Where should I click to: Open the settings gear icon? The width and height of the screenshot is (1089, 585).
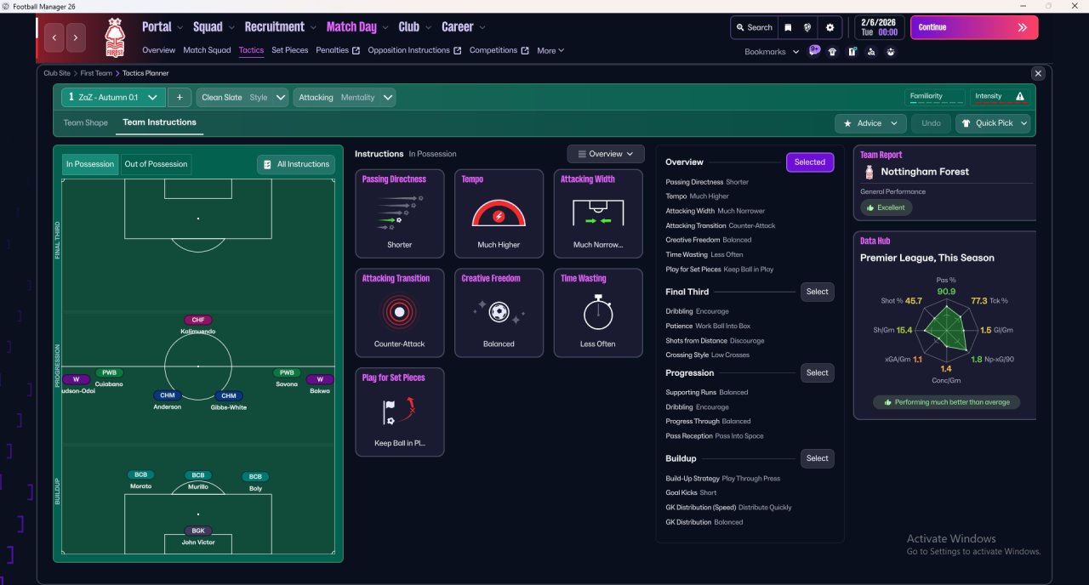tap(830, 27)
